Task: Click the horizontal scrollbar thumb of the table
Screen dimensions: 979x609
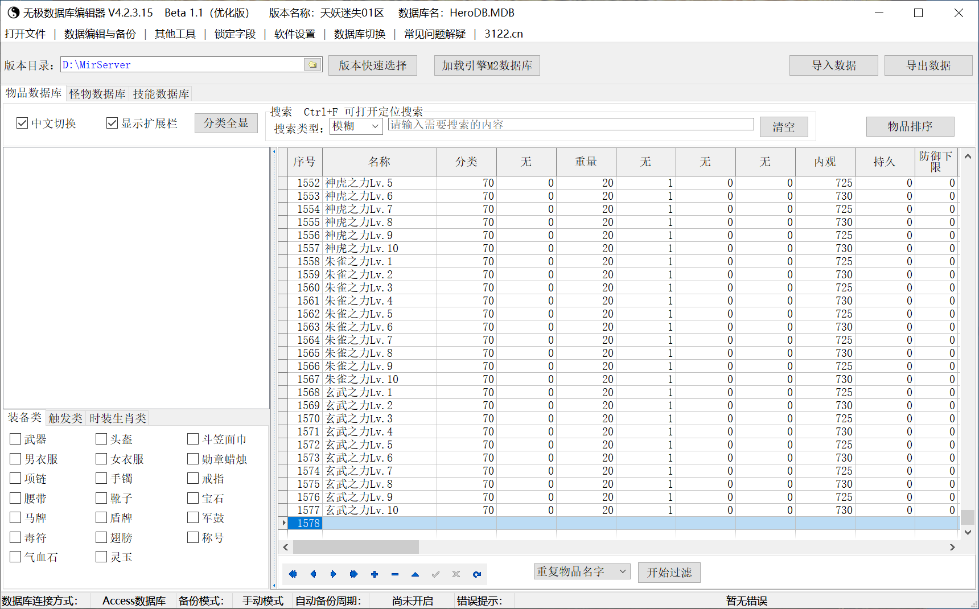Action: coord(356,547)
